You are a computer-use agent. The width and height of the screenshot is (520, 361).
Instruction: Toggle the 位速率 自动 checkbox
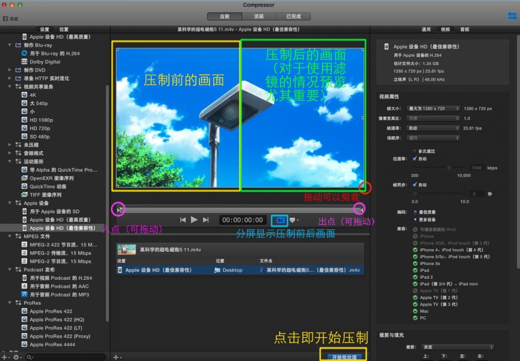(x=415, y=158)
